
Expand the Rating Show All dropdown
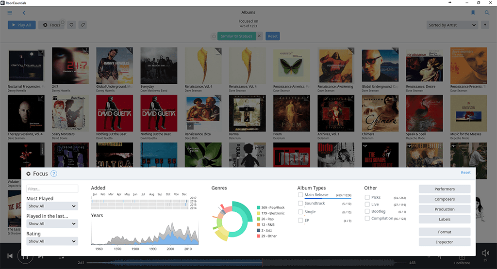[52, 241]
